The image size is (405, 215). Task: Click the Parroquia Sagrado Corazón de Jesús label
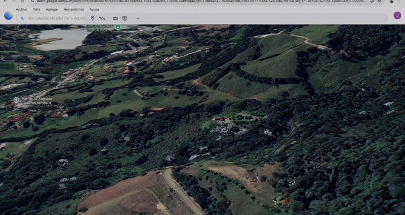coord(37,101)
